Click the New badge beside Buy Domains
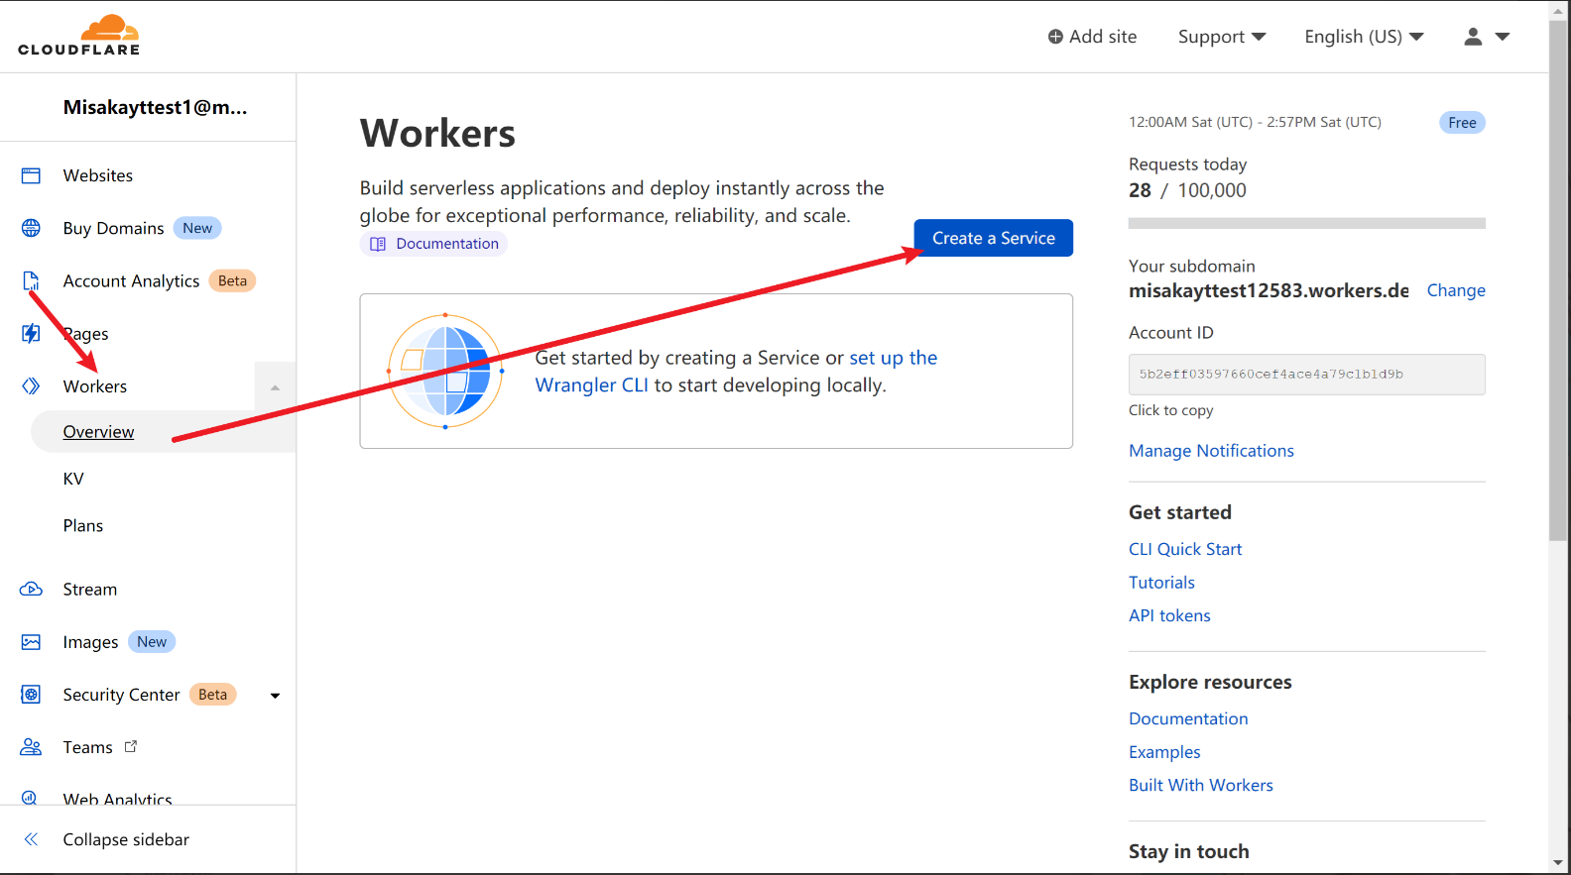The width and height of the screenshot is (1571, 875). coord(197,228)
